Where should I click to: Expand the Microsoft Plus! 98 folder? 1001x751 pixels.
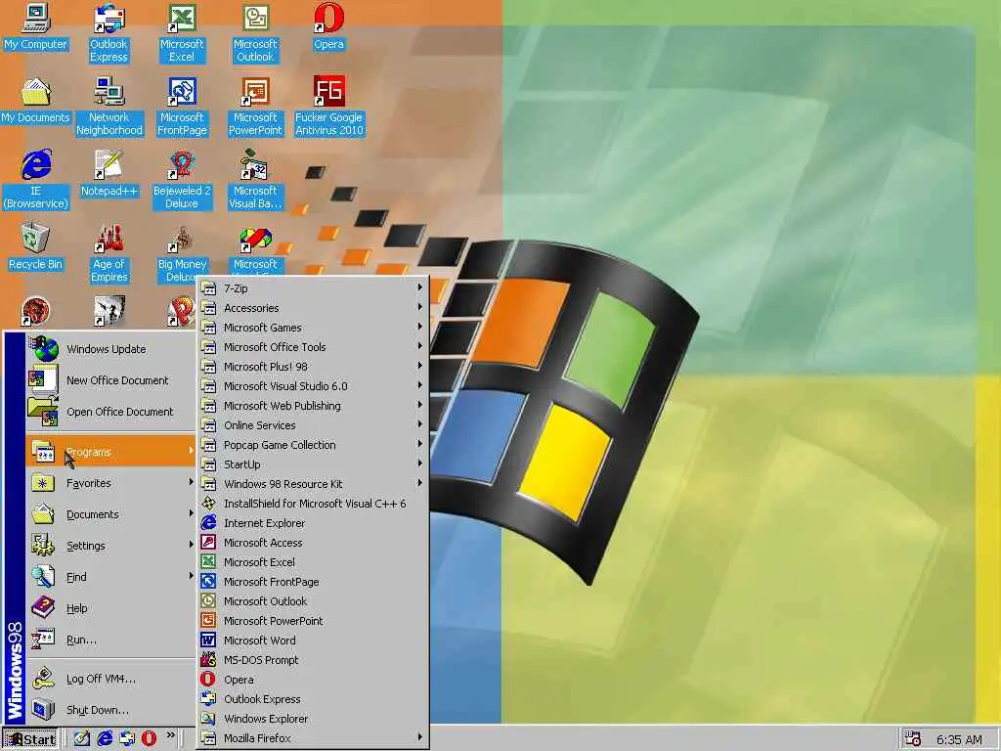point(313,367)
